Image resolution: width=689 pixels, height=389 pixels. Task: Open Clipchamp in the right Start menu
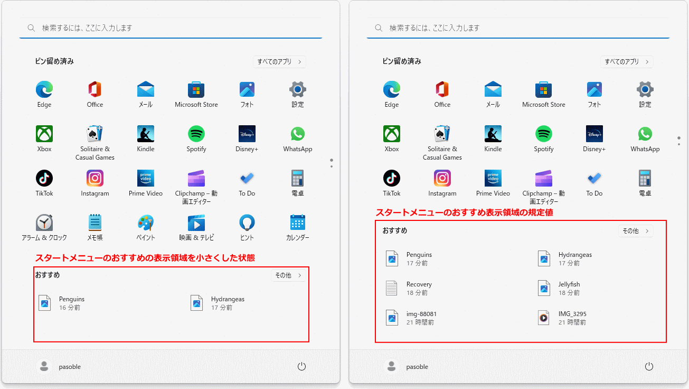point(544,187)
